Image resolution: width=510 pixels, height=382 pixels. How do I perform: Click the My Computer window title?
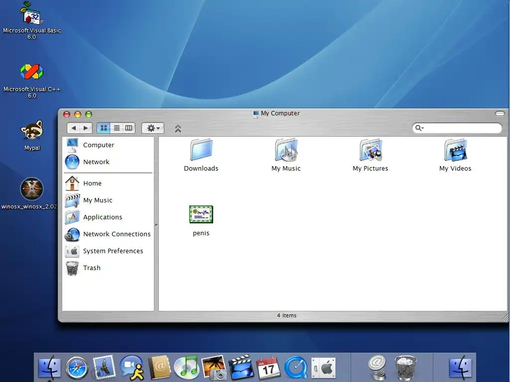pyautogui.click(x=280, y=113)
